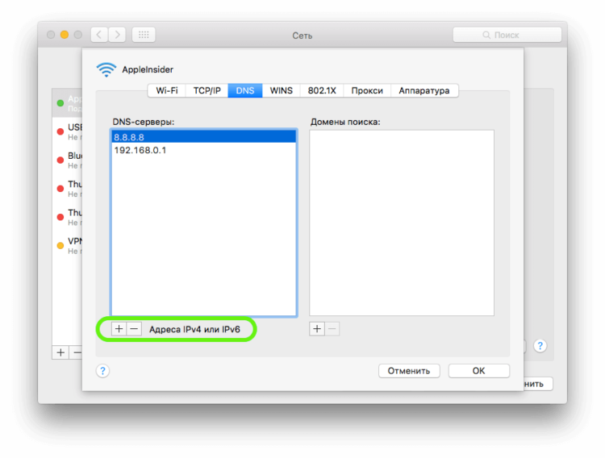Select the Bluetooth service in the sidebar
The width and height of the screenshot is (605, 458).
pos(69,160)
